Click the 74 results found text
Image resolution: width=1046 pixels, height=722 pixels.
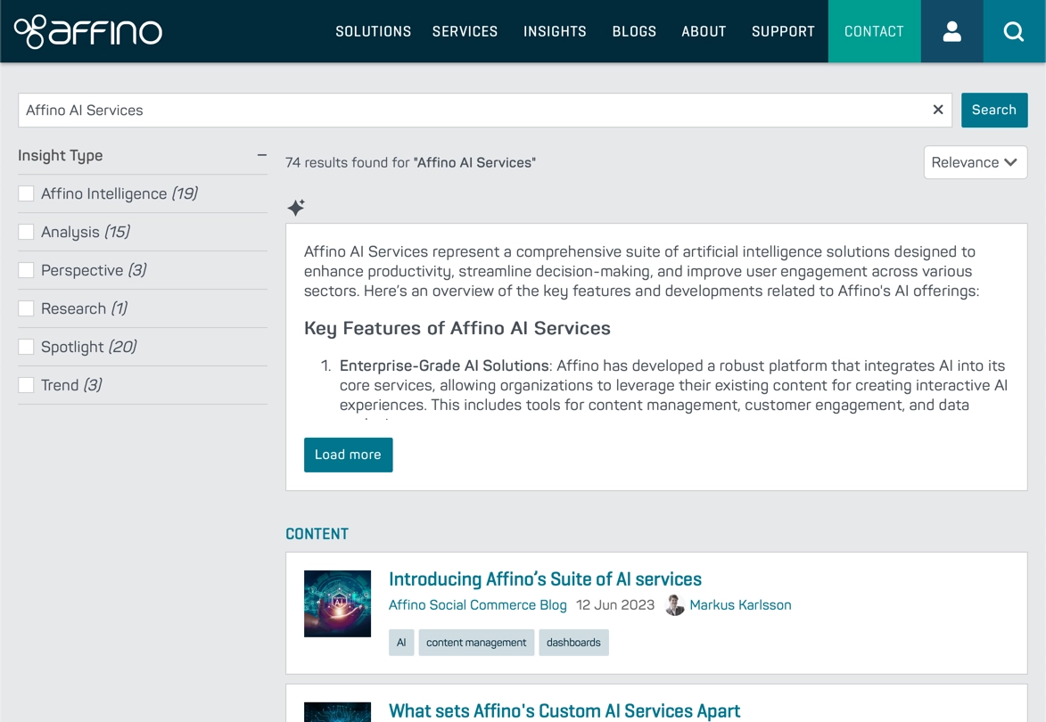(x=410, y=162)
